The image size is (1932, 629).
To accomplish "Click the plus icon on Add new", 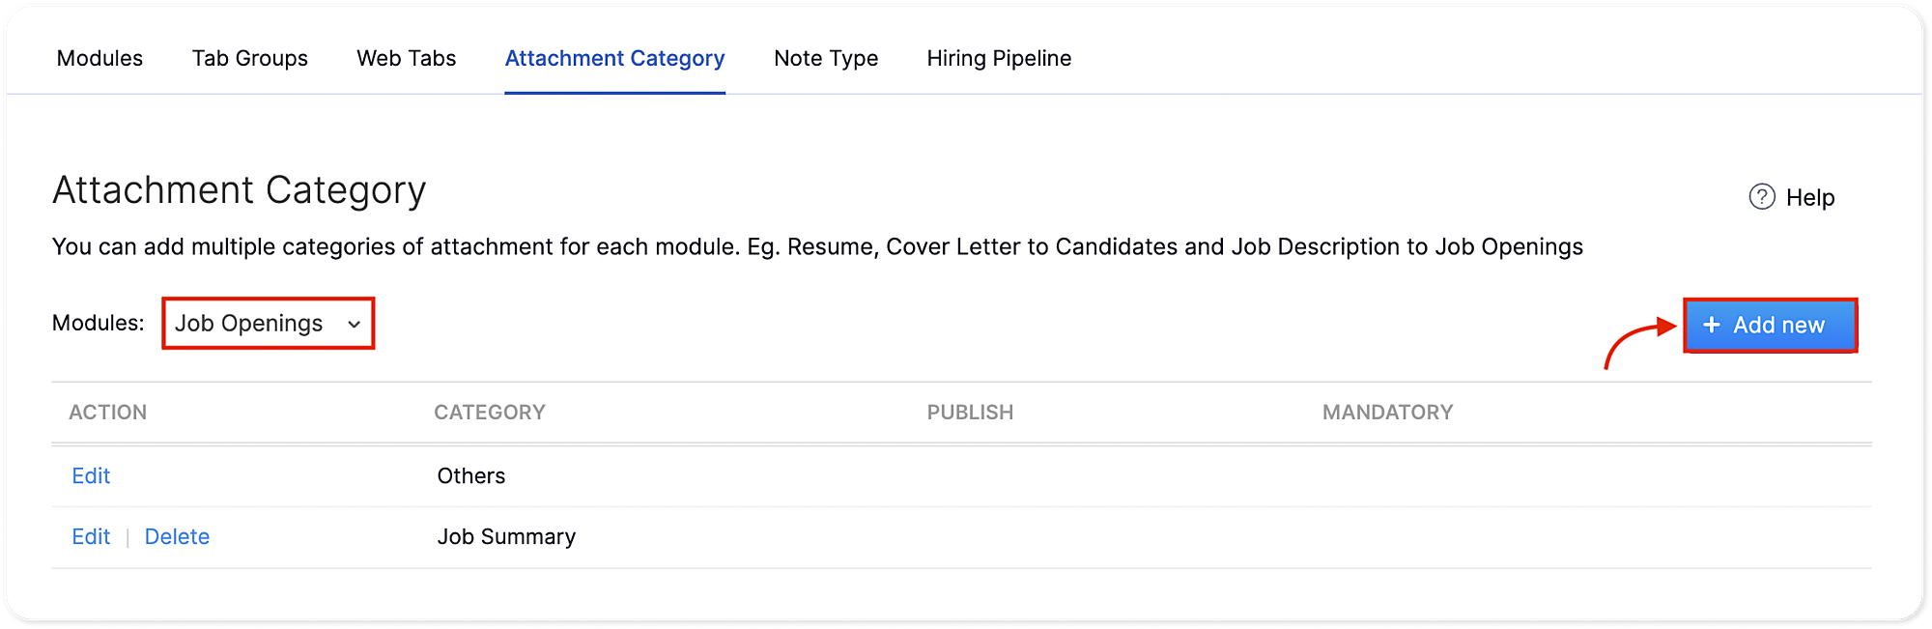I will point(1711,325).
